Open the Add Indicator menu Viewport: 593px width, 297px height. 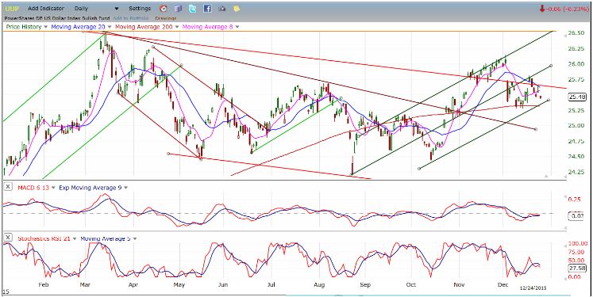pos(46,8)
